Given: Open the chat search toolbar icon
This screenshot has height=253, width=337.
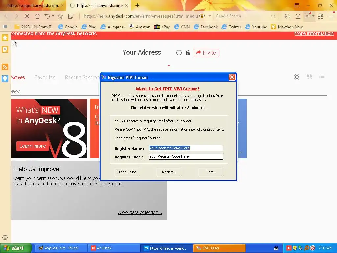Looking at the screenshot, I should pos(287,16).
